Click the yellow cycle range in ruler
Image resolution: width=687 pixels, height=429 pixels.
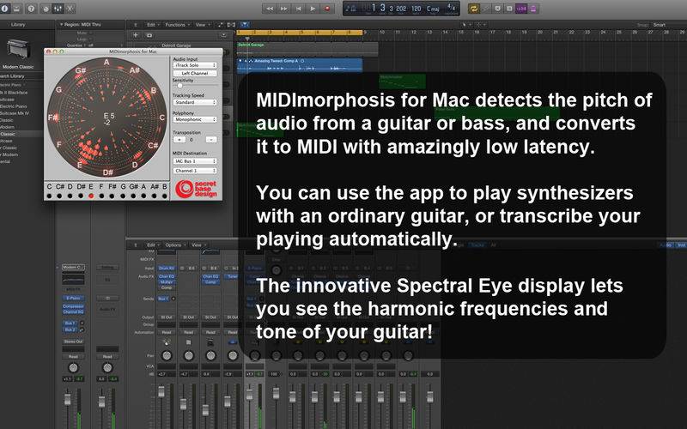click(x=300, y=33)
